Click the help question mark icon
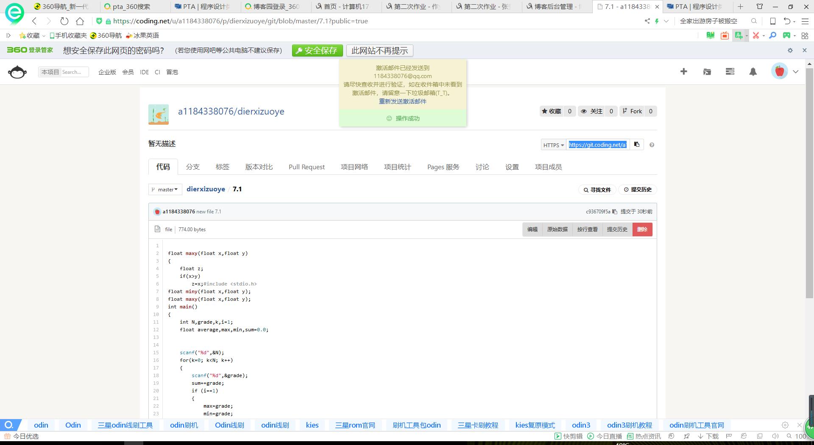This screenshot has height=445, width=814. [x=652, y=145]
